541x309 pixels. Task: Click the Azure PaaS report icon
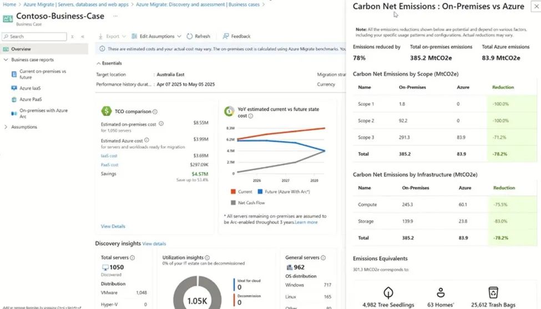click(14, 100)
